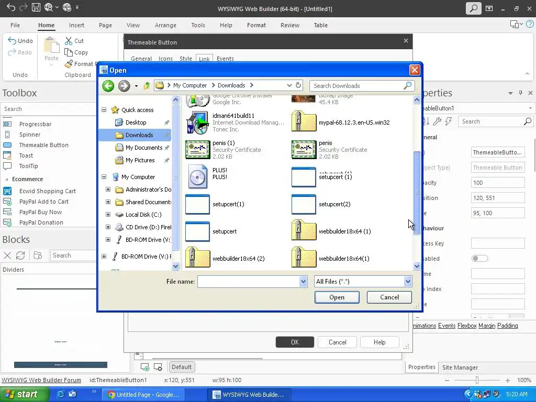Open the address bar path dropdown
The image size is (536, 402).
click(289, 85)
